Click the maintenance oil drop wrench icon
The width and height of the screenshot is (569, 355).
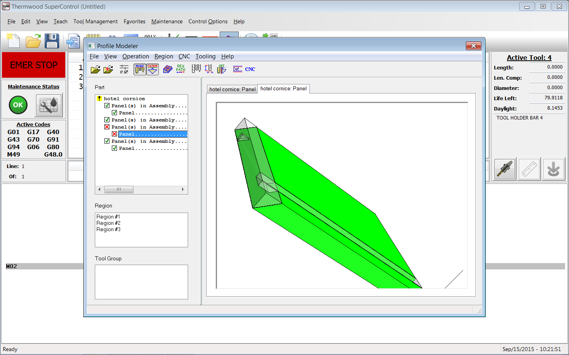(x=49, y=105)
